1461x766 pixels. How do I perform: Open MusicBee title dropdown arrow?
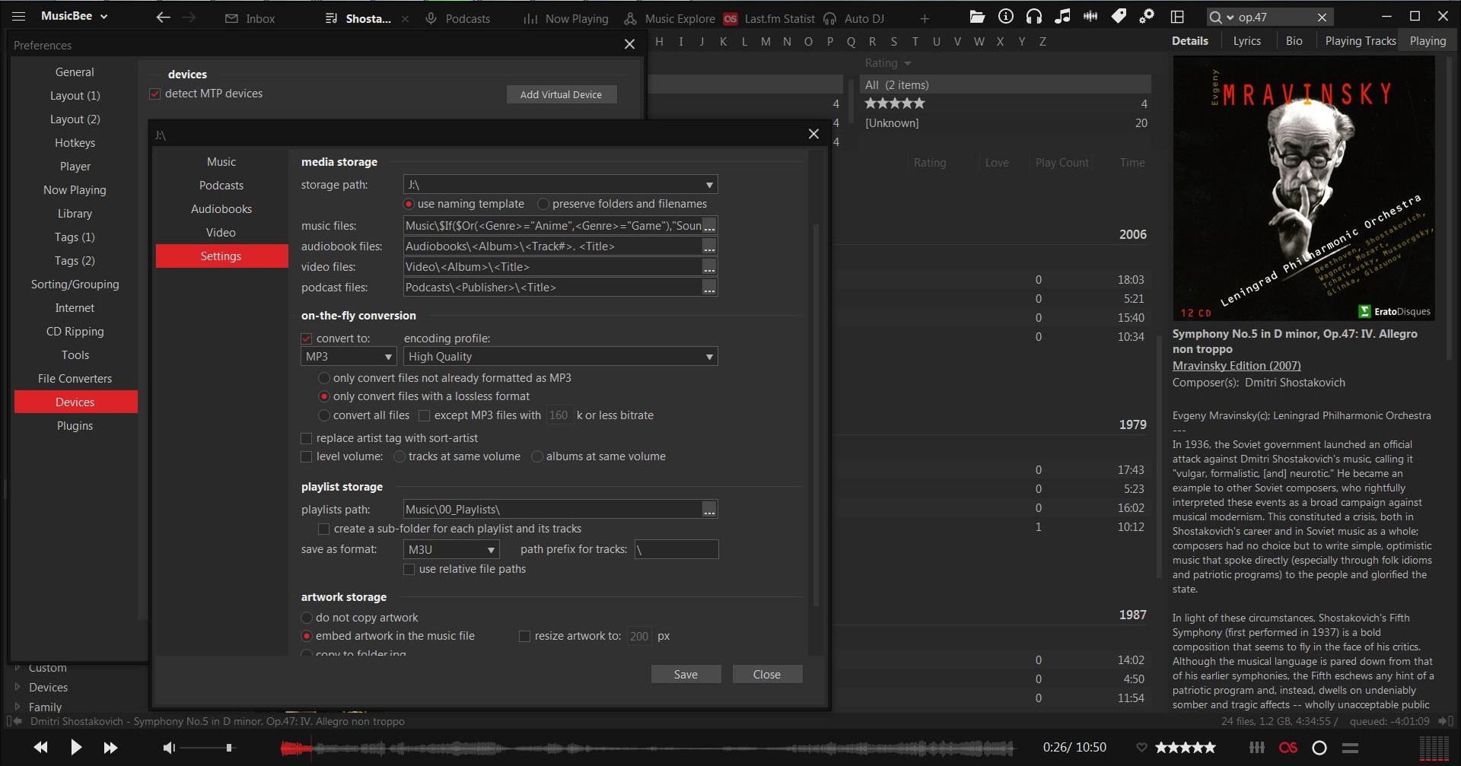pyautogui.click(x=104, y=17)
